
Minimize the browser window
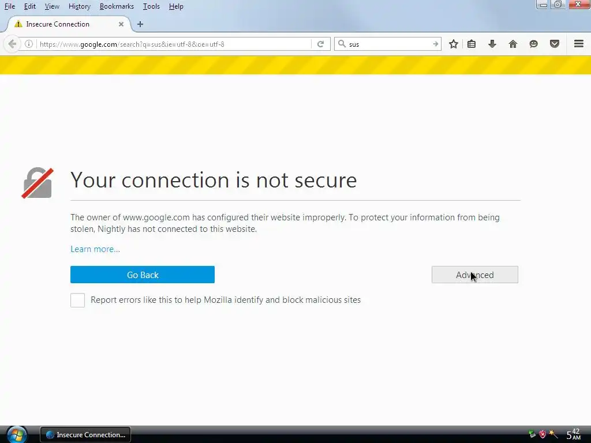541,5
